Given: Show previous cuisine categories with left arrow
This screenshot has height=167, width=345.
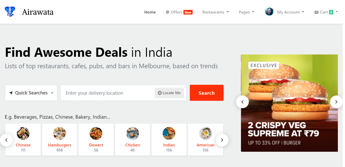Looking at the screenshot, I should click(x=6, y=140).
